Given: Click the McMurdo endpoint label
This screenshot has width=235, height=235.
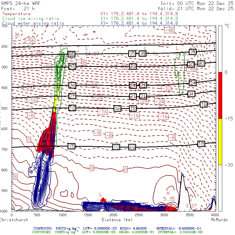Looking at the screenshot, I should [219, 220].
